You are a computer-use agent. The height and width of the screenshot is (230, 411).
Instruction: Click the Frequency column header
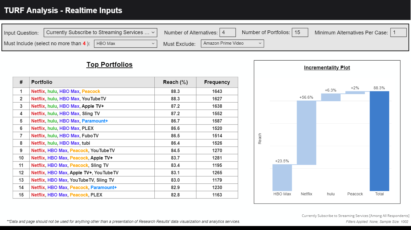pos(217,82)
